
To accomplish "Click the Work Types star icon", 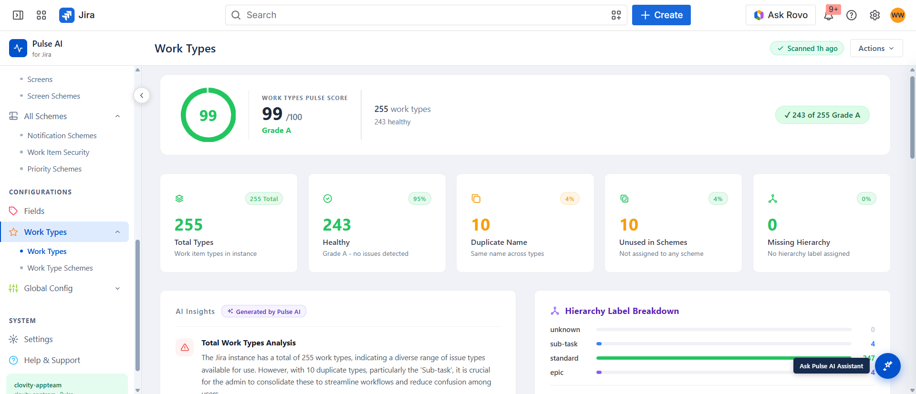I will click(x=13, y=232).
